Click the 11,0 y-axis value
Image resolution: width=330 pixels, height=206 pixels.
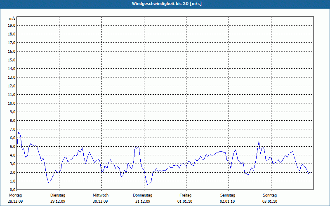pyautogui.click(x=12, y=95)
